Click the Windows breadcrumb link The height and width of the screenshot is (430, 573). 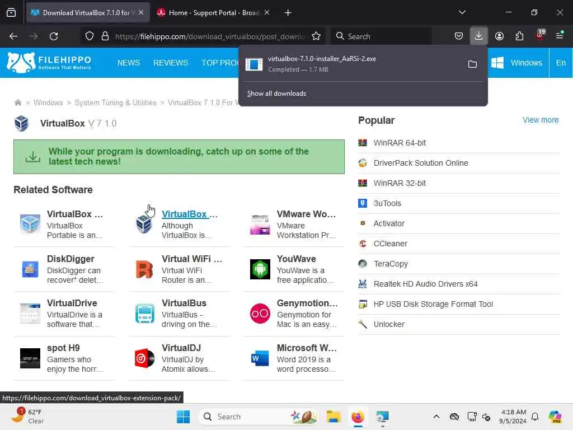(x=48, y=103)
